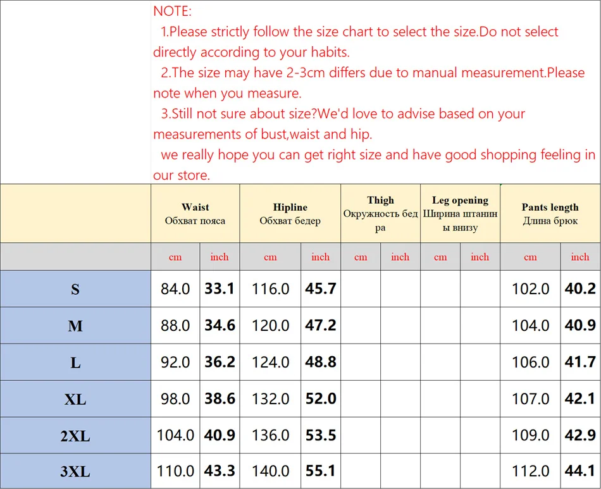Select the L pants length inch value "41.7"
This screenshot has height=489, width=601.
click(x=580, y=362)
